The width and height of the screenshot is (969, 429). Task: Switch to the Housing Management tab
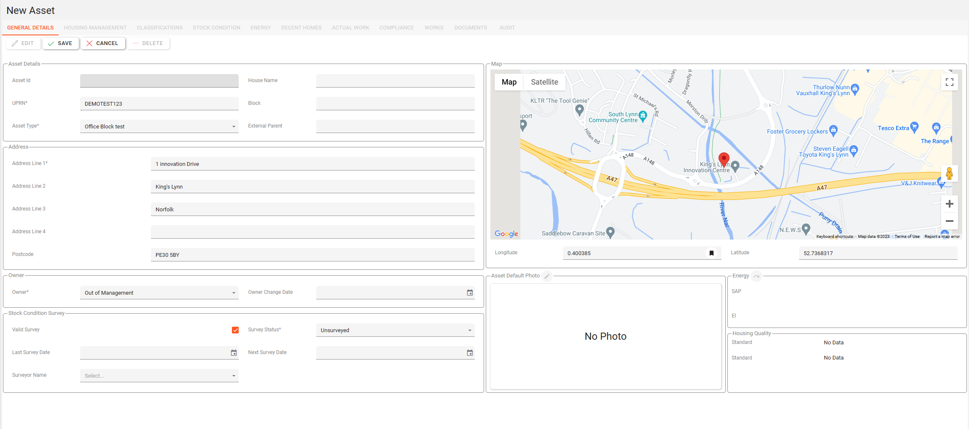[95, 28]
